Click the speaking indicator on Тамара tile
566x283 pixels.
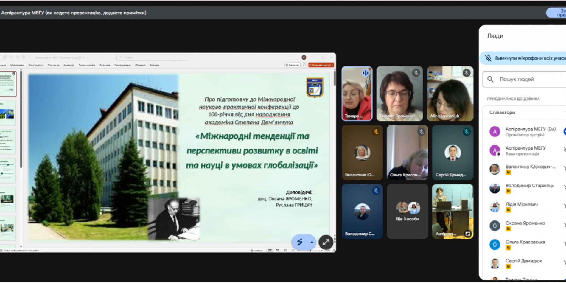[366, 73]
